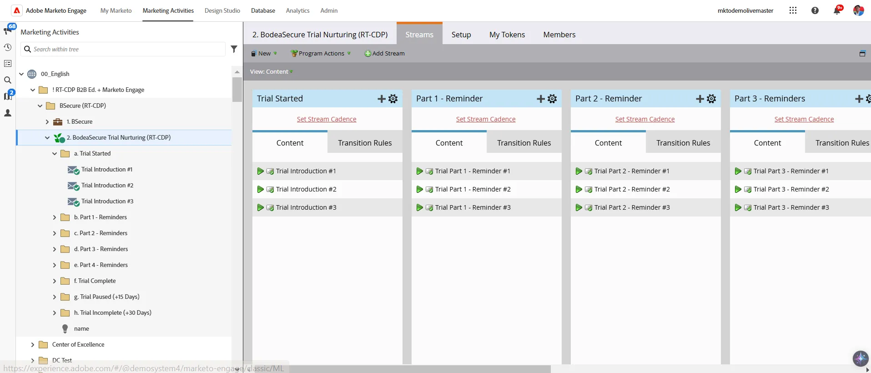Open the megaphone icon with 68 badge

[8, 30]
